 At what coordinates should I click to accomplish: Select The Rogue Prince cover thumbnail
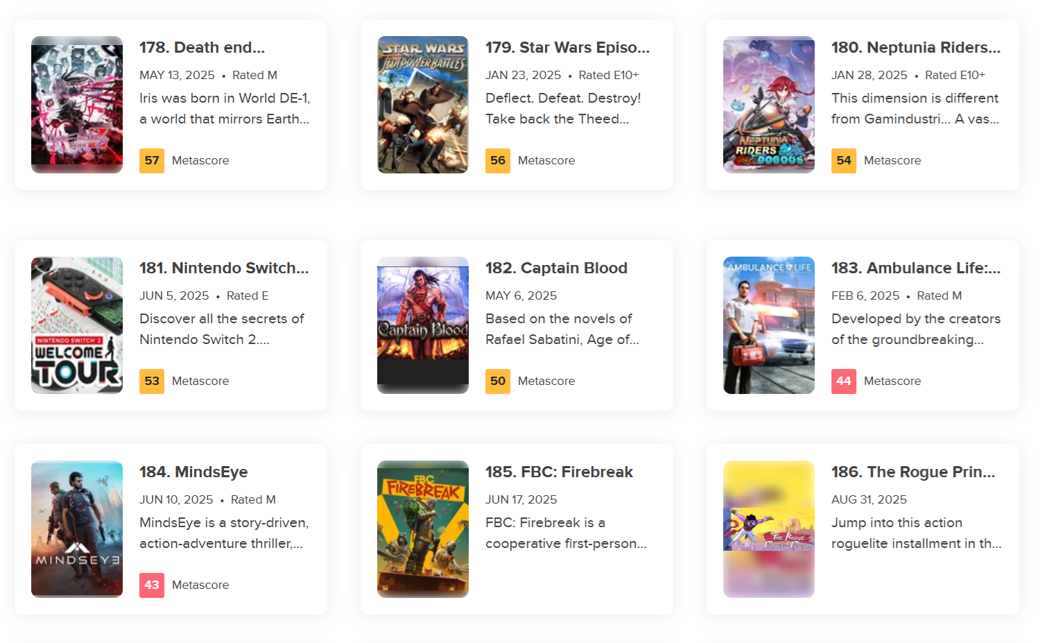point(769,529)
